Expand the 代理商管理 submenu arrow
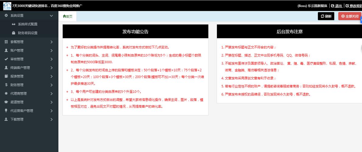 51,94
